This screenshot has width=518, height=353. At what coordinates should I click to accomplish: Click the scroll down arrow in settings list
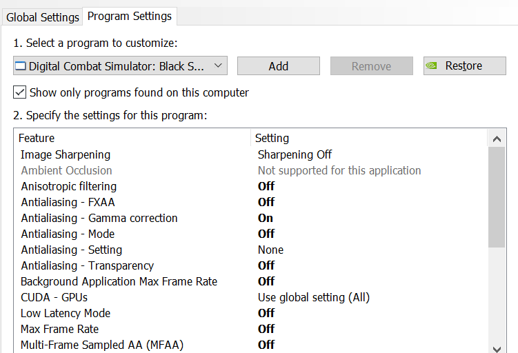click(x=497, y=348)
